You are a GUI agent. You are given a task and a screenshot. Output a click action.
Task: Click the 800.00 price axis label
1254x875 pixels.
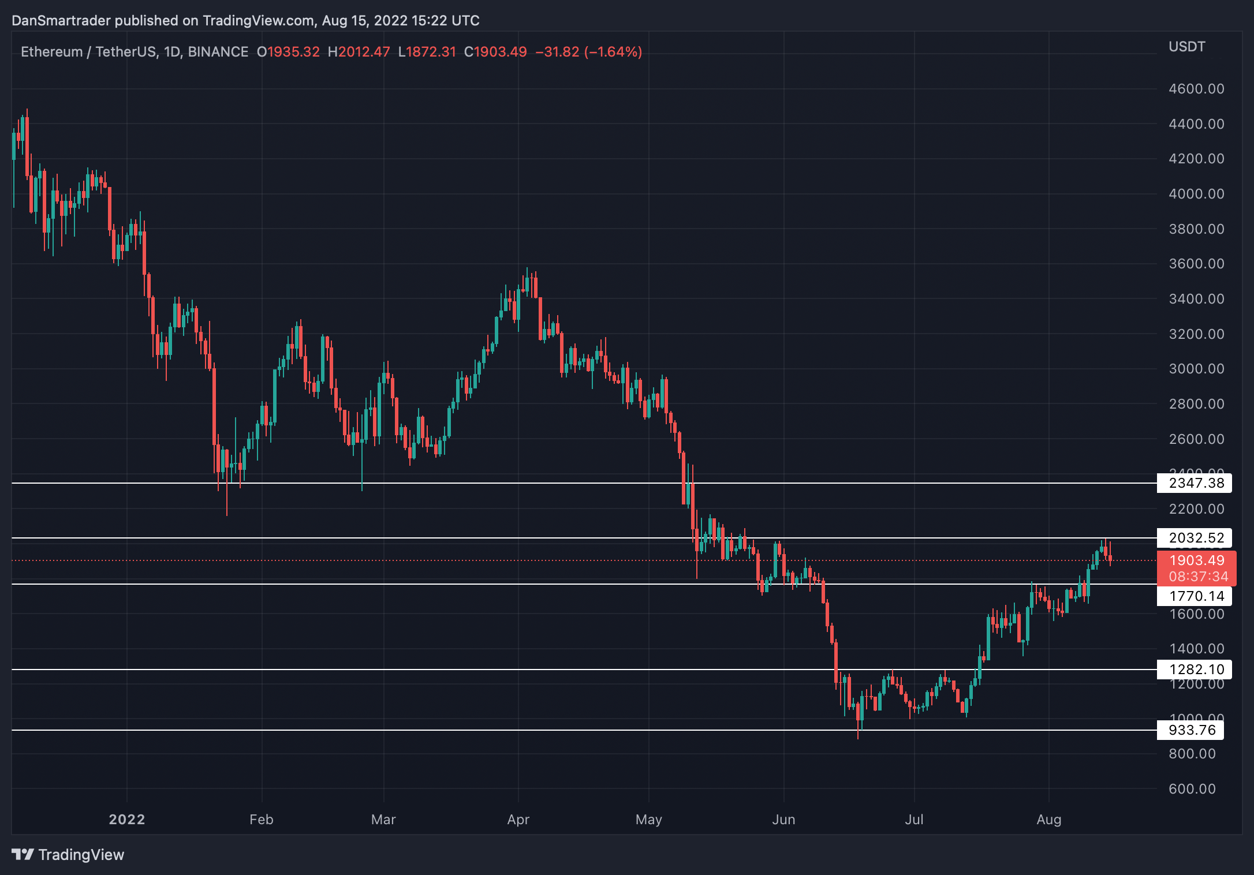click(x=1192, y=754)
